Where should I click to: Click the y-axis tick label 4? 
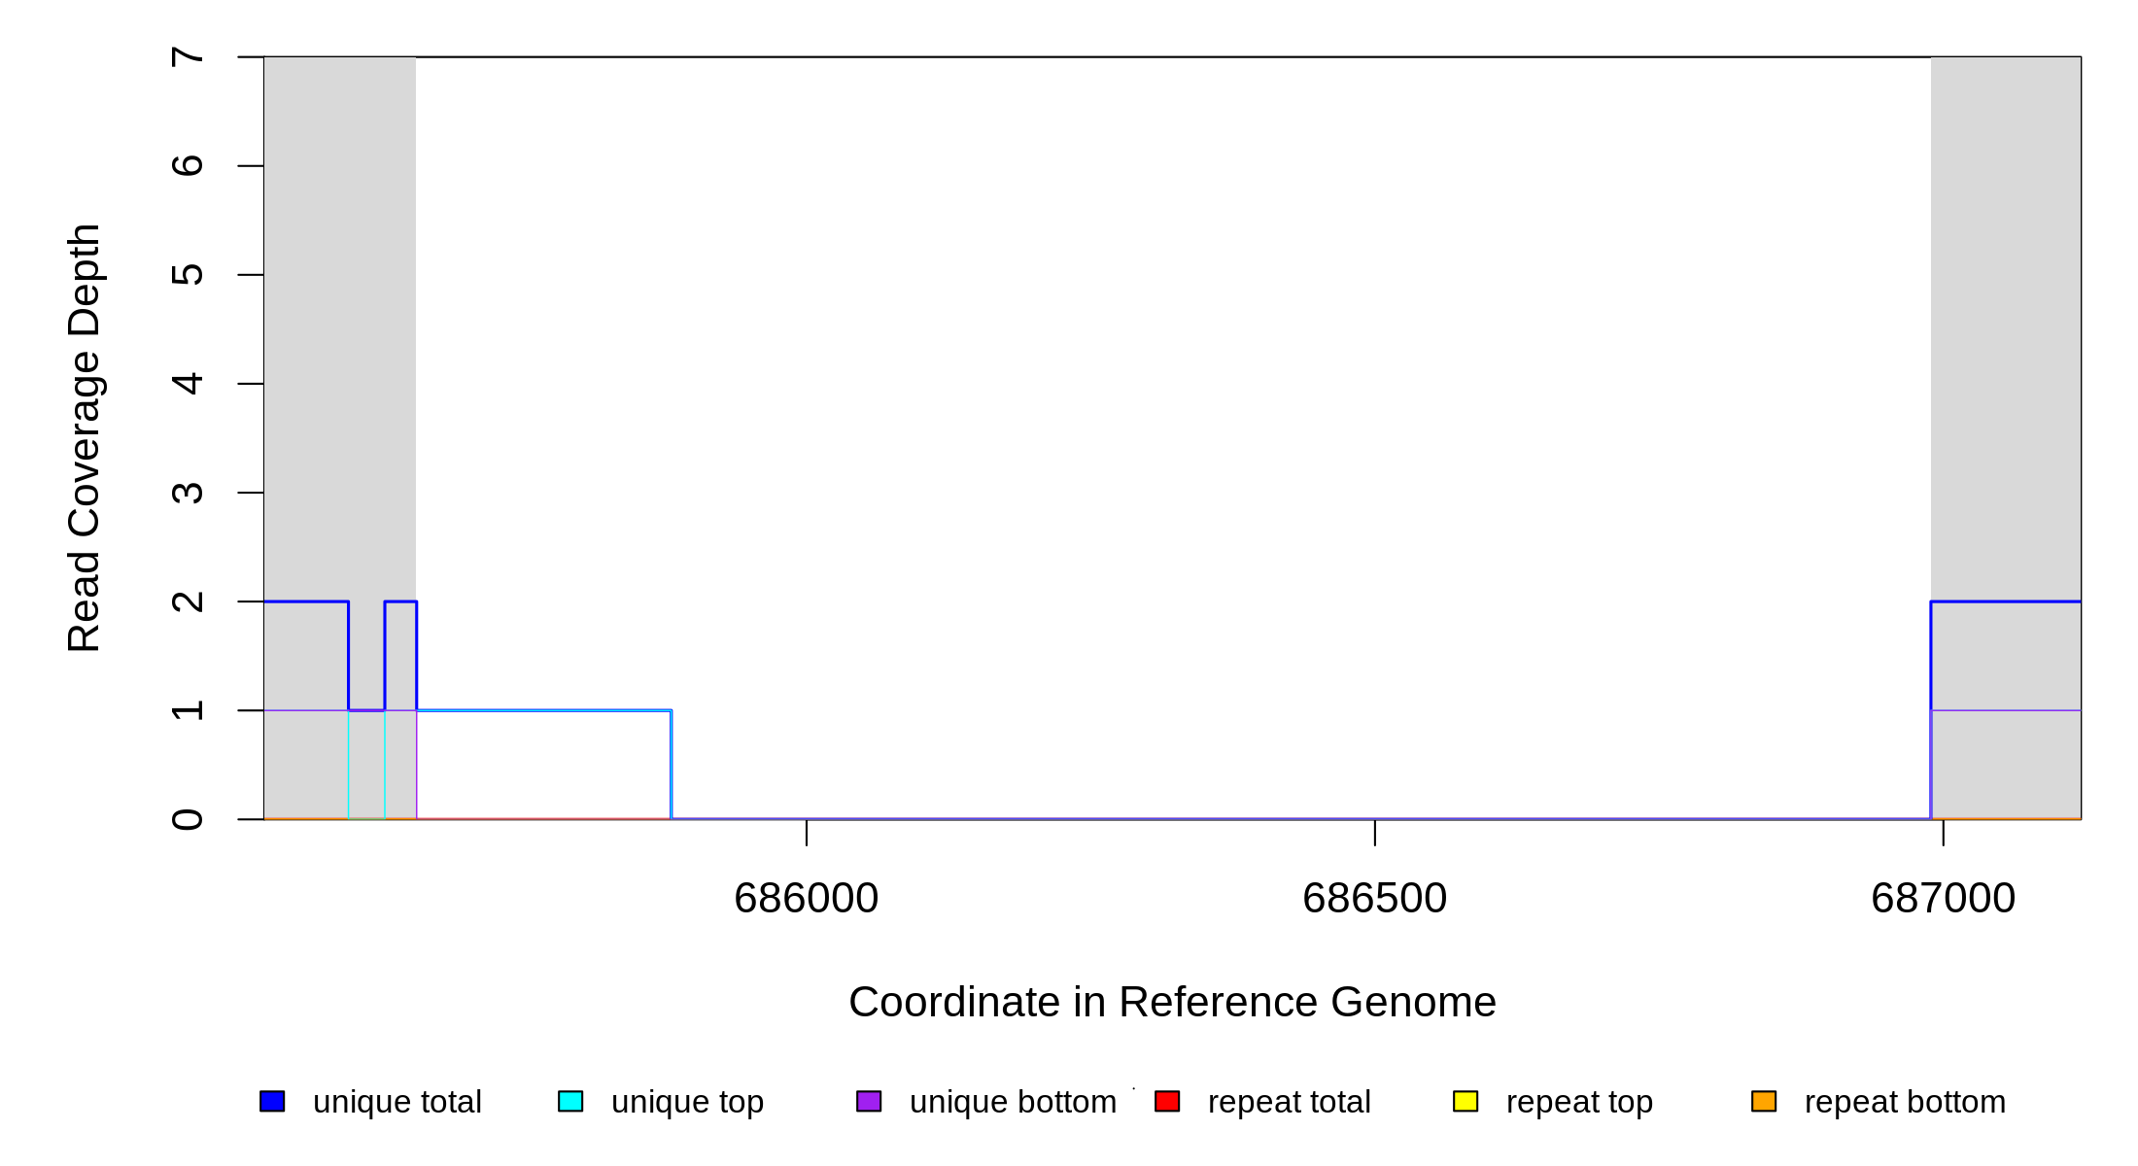coord(188,384)
